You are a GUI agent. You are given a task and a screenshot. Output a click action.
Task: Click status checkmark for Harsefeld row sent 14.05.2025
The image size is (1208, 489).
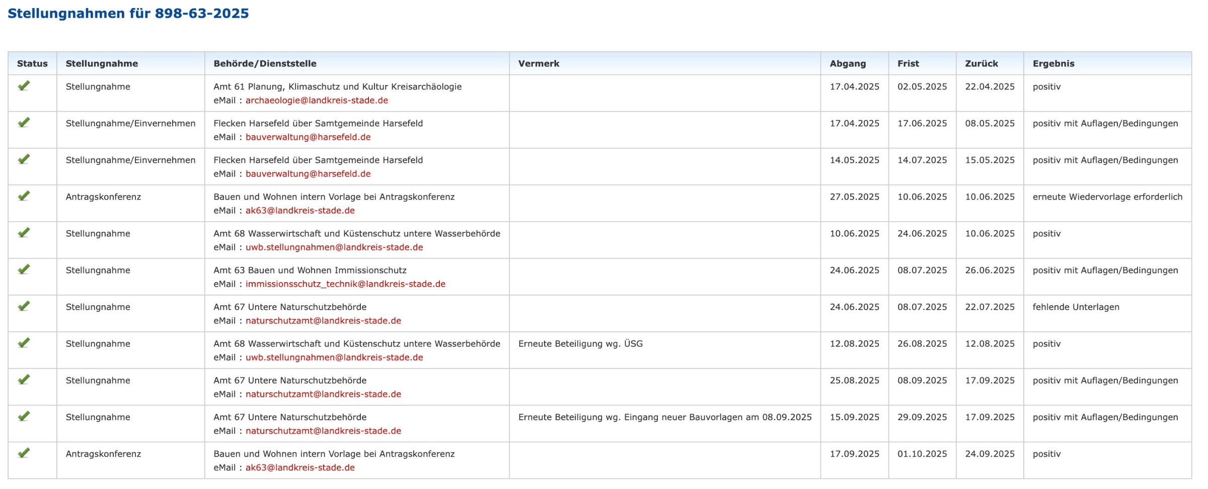click(24, 159)
